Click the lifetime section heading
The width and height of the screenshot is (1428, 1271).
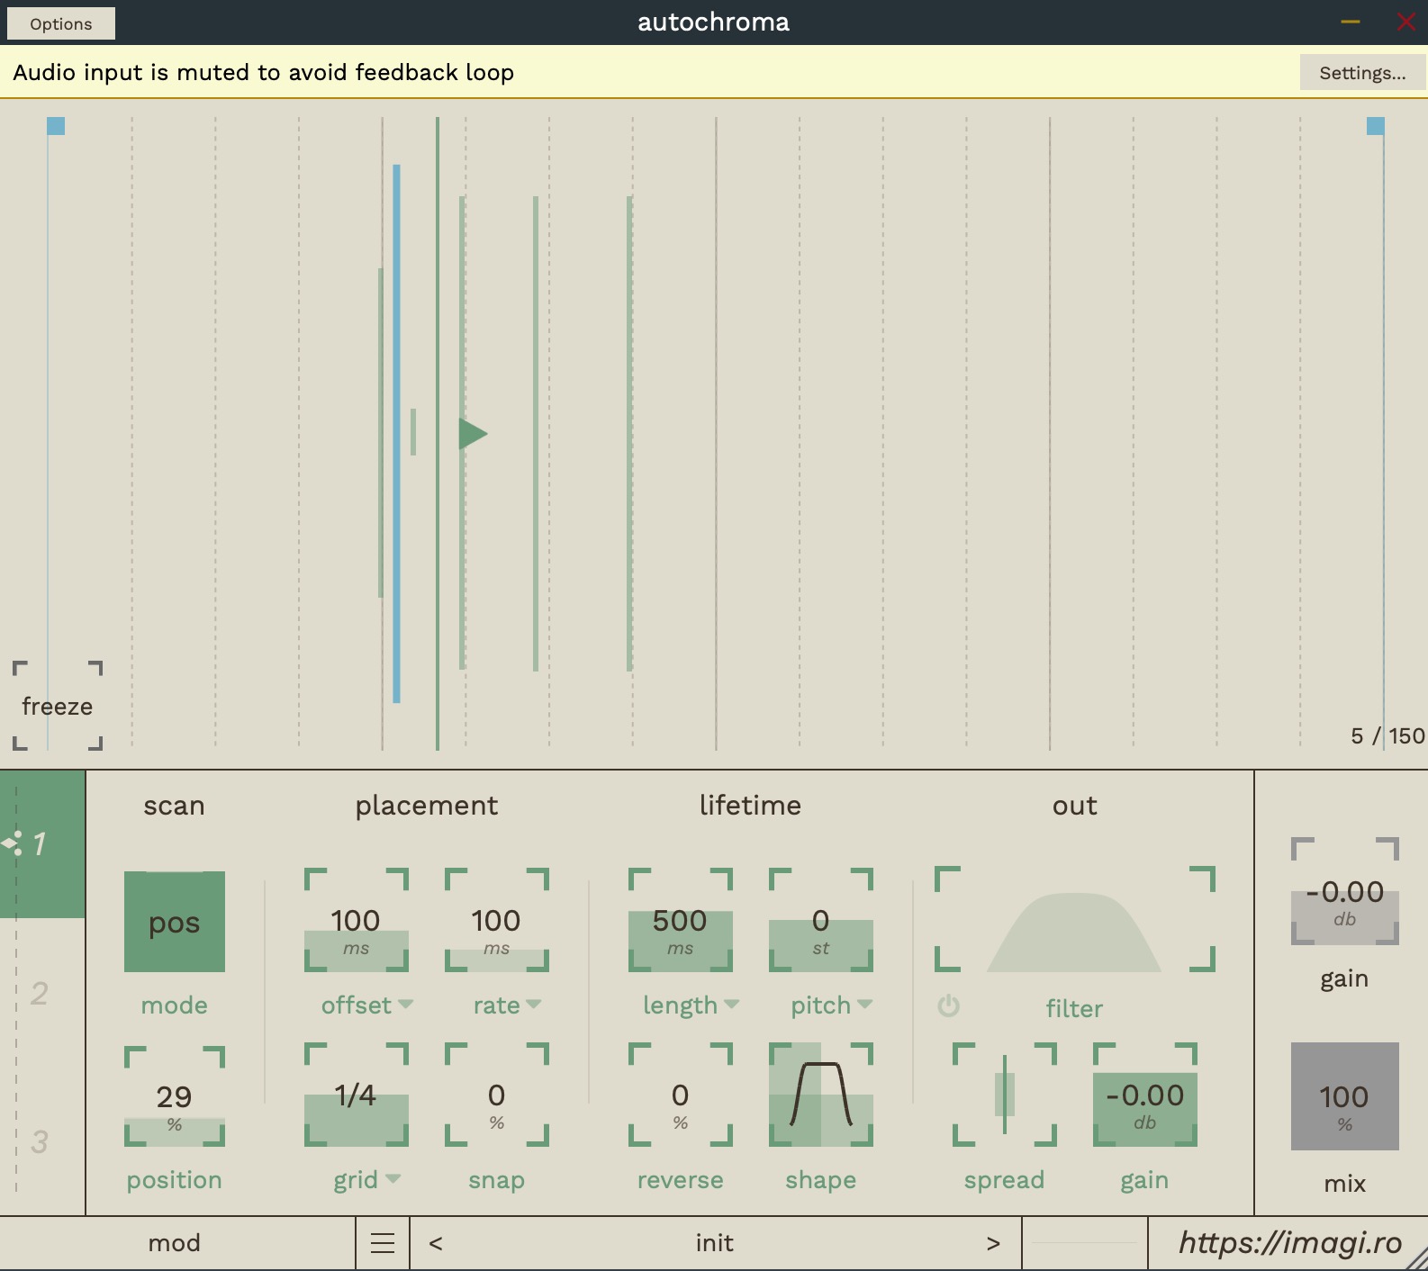(751, 806)
